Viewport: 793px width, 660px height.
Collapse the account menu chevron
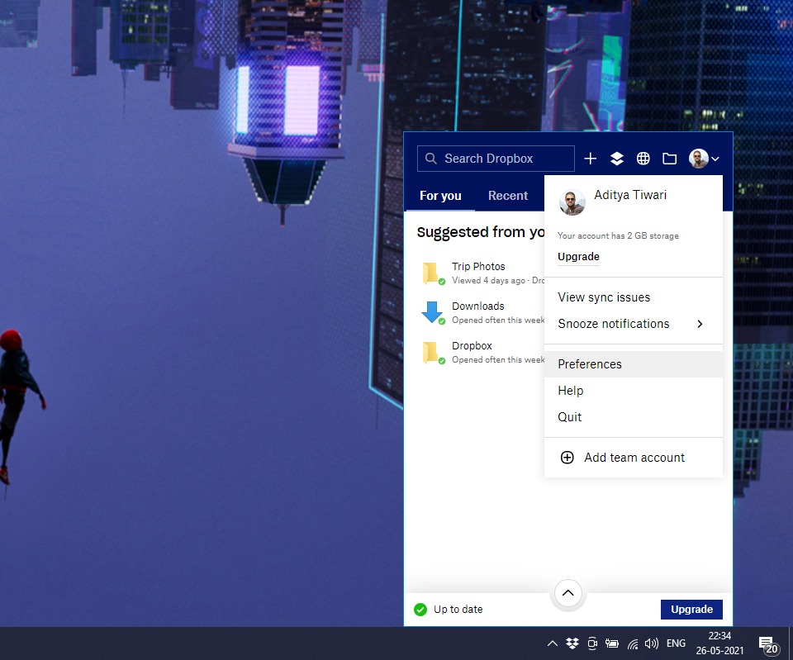coord(715,159)
